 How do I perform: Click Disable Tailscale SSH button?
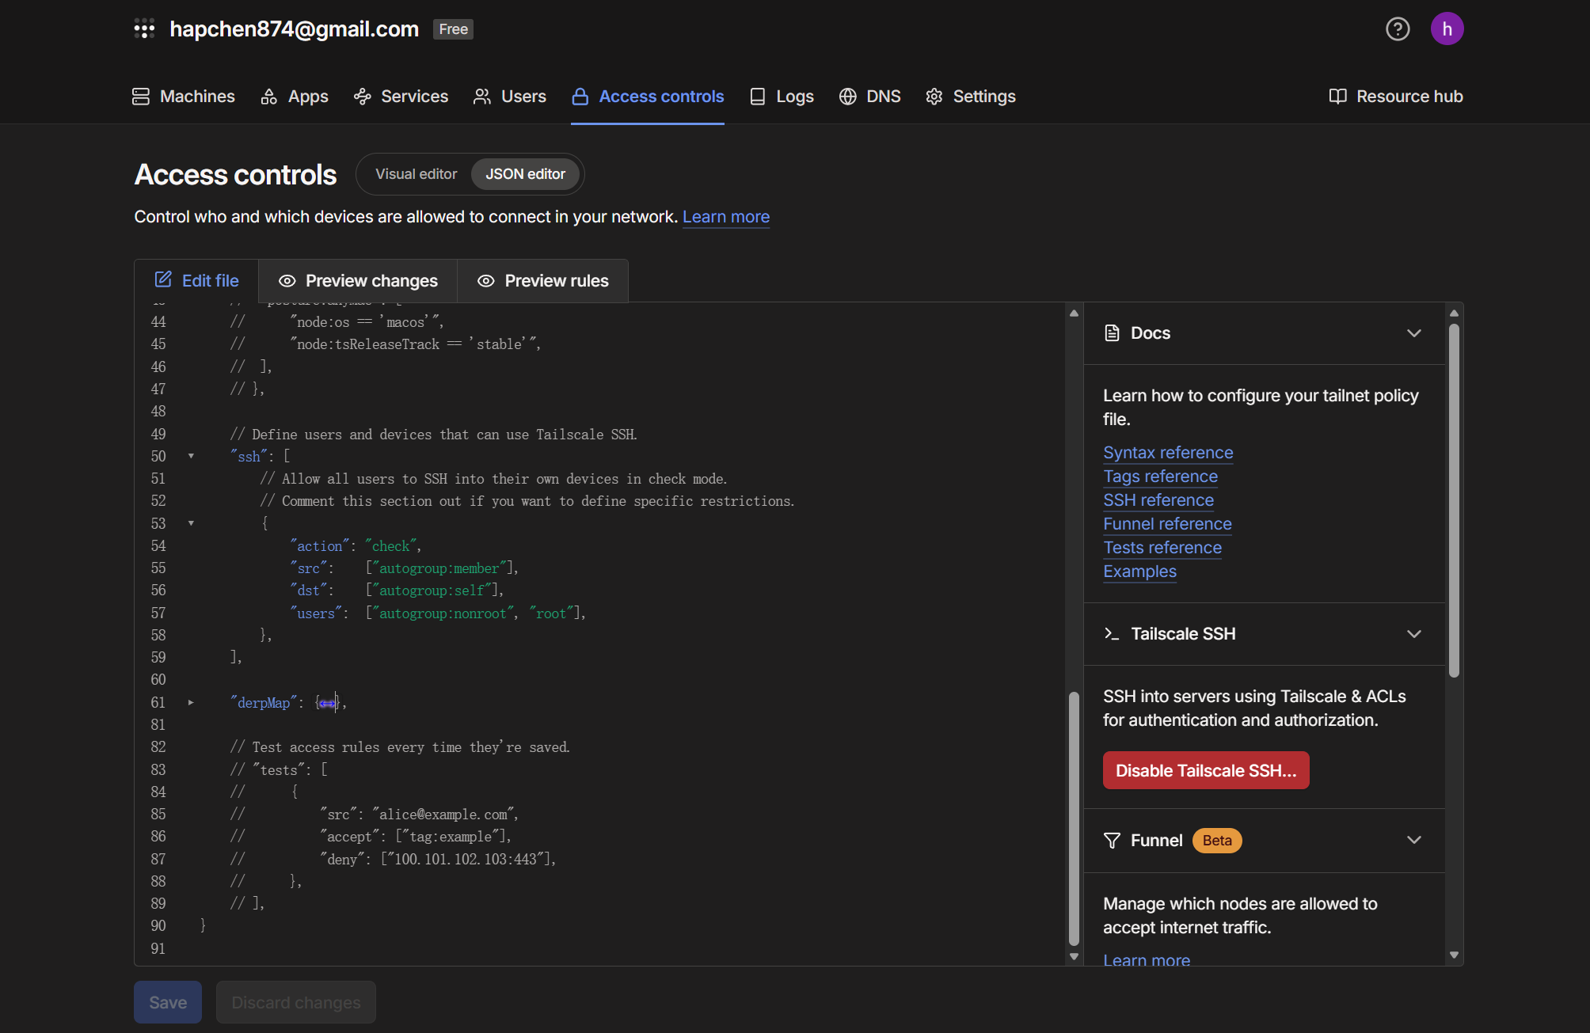click(x=1205, y=771)
